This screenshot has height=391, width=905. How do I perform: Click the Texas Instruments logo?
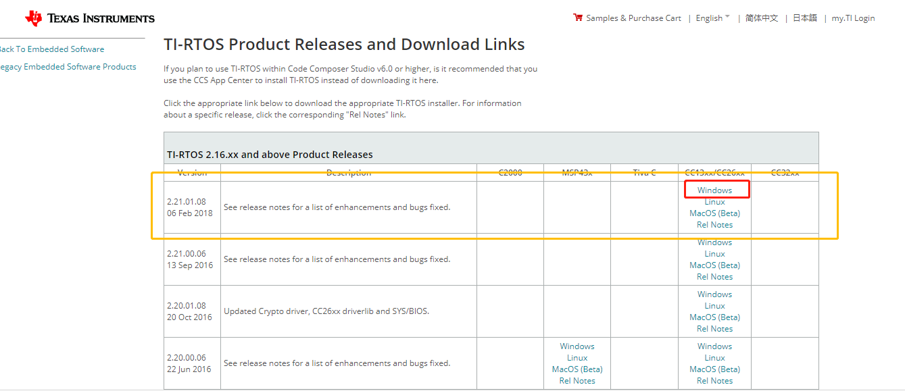(89, 18)
